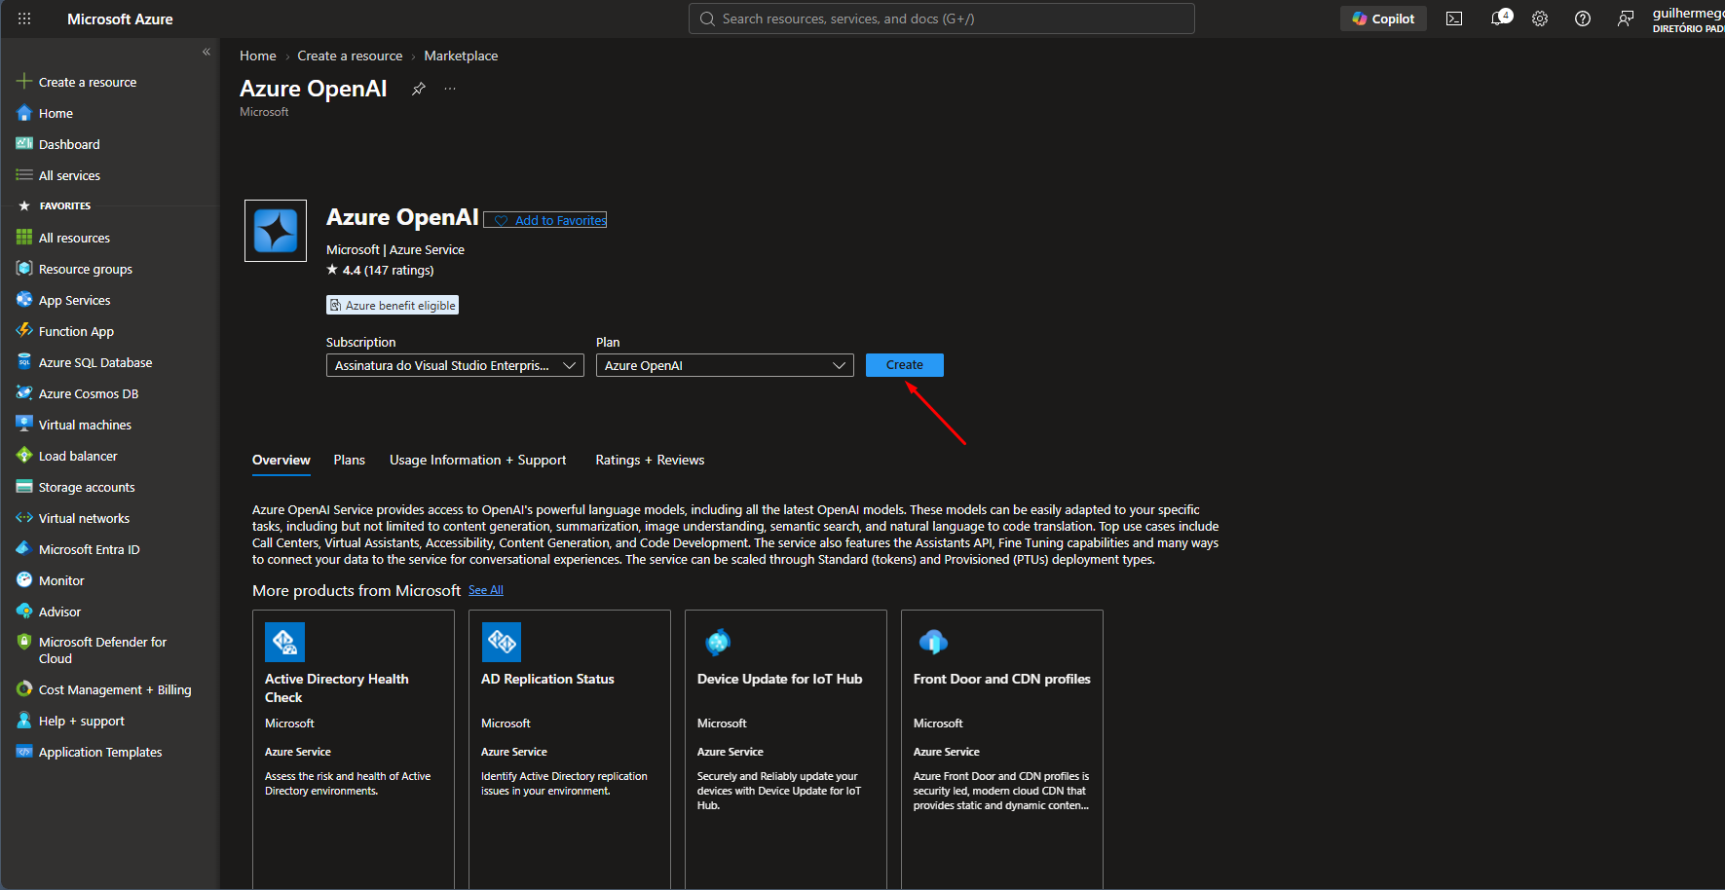Click the 4.4 (147 ratings) text
The image size is (1725, 890).
pos(388,270)
